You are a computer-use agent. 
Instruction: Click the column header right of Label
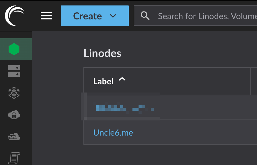coord(254,81)
